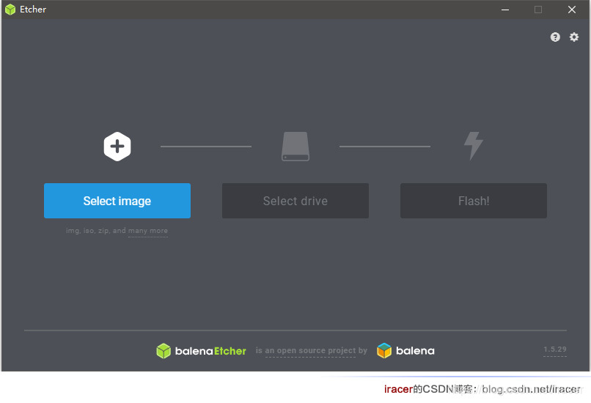
Task: Open the settings gear icon
Action: click(x=573, y=37)
